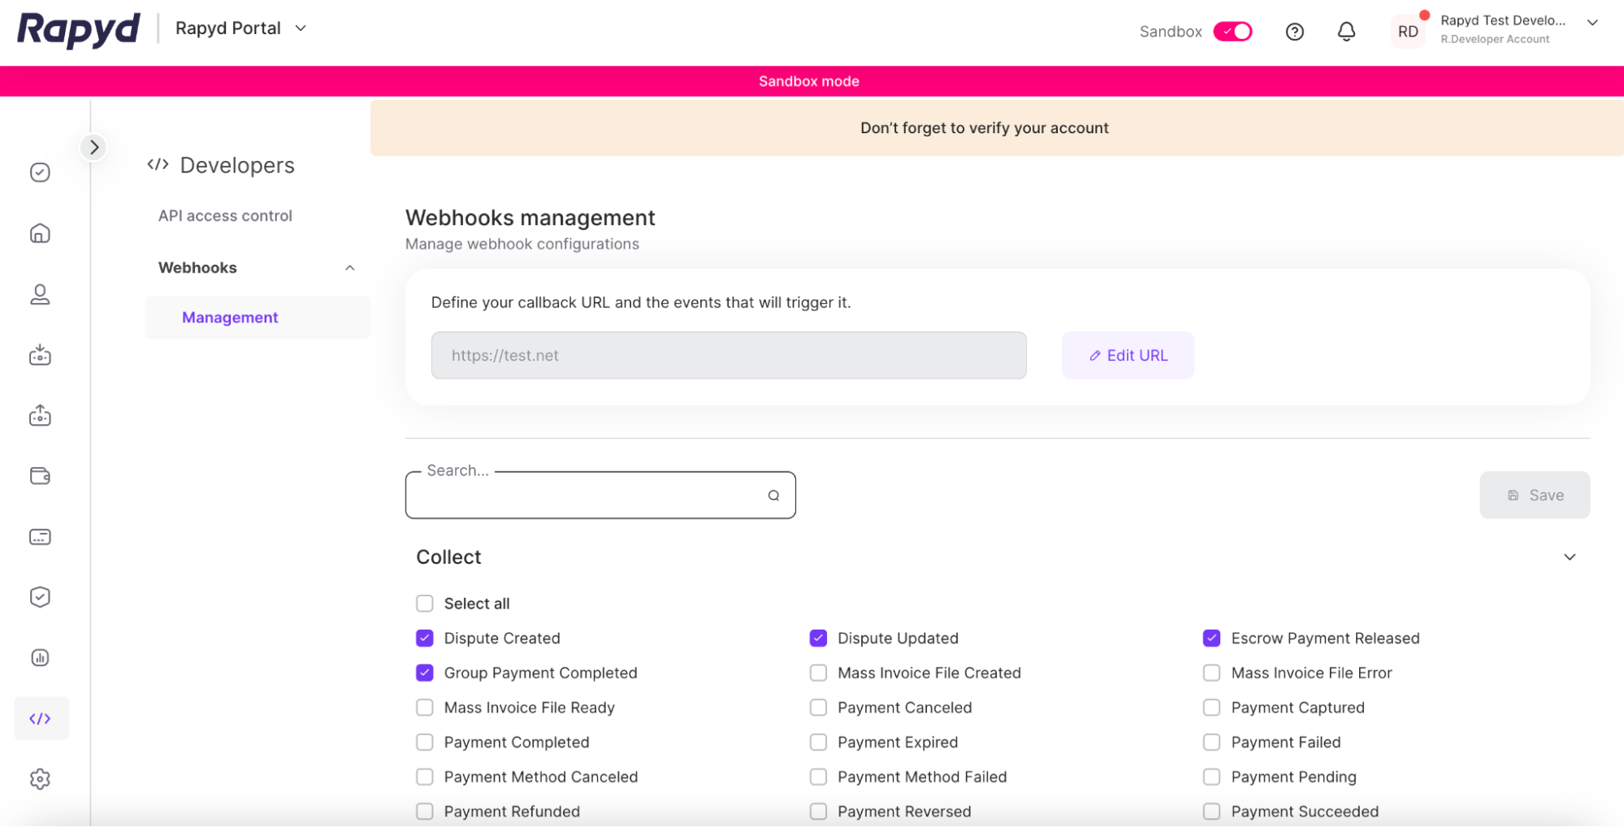Open the Rapyd Portal workspace dropdown
The width and height of the screenshot is (1624, 827).
click(x=300, y=28)
